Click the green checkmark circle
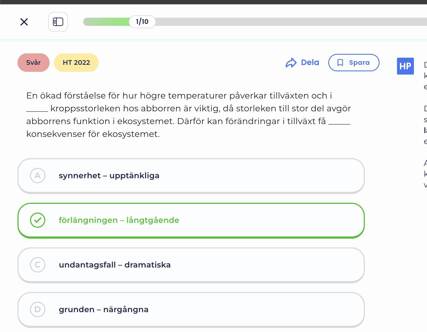The width and height of the screenshot is (427, 332). [x=38, y=220]
